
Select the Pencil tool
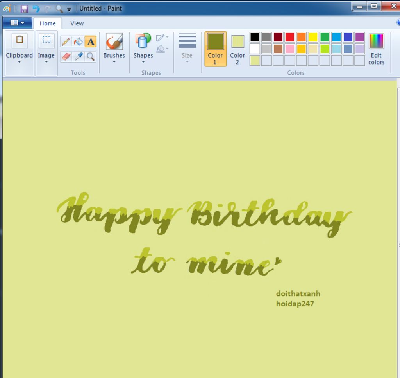(x=66, y=41)
